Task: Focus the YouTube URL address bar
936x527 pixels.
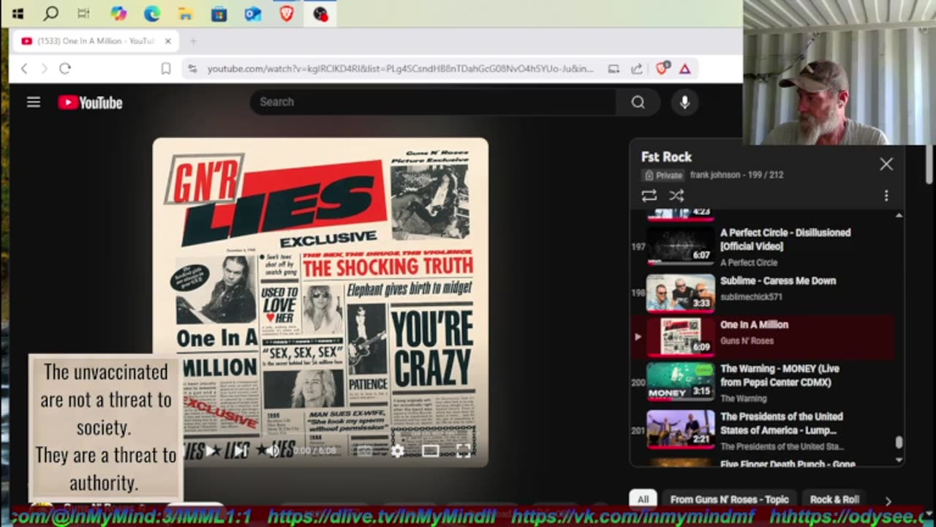Action: point(400,68)
